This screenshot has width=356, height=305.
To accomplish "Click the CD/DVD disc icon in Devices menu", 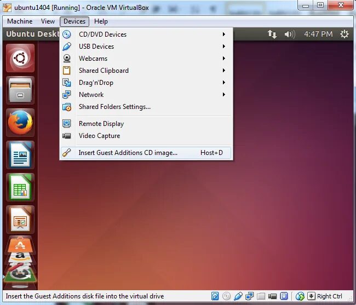I will [66, 34].
